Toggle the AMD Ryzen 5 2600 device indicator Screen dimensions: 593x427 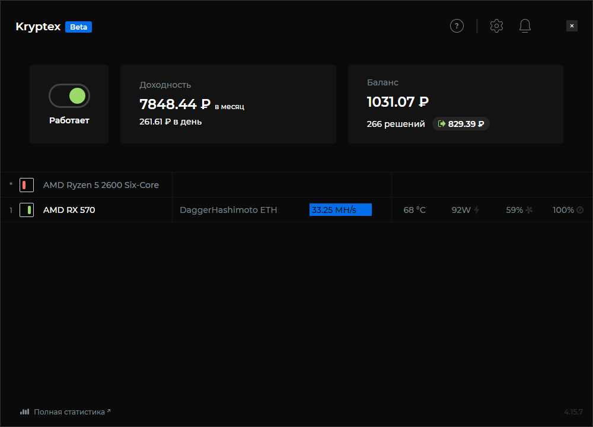27,185
